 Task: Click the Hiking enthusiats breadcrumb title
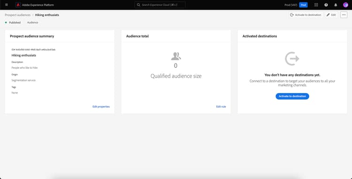click(47, 15)
